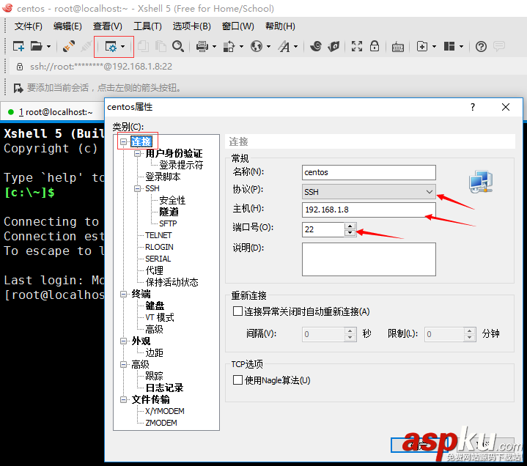Click the connect (link) toolbar icon
Image resolution: width=527 pixels, height=466 pixels.
click(69, 46)
